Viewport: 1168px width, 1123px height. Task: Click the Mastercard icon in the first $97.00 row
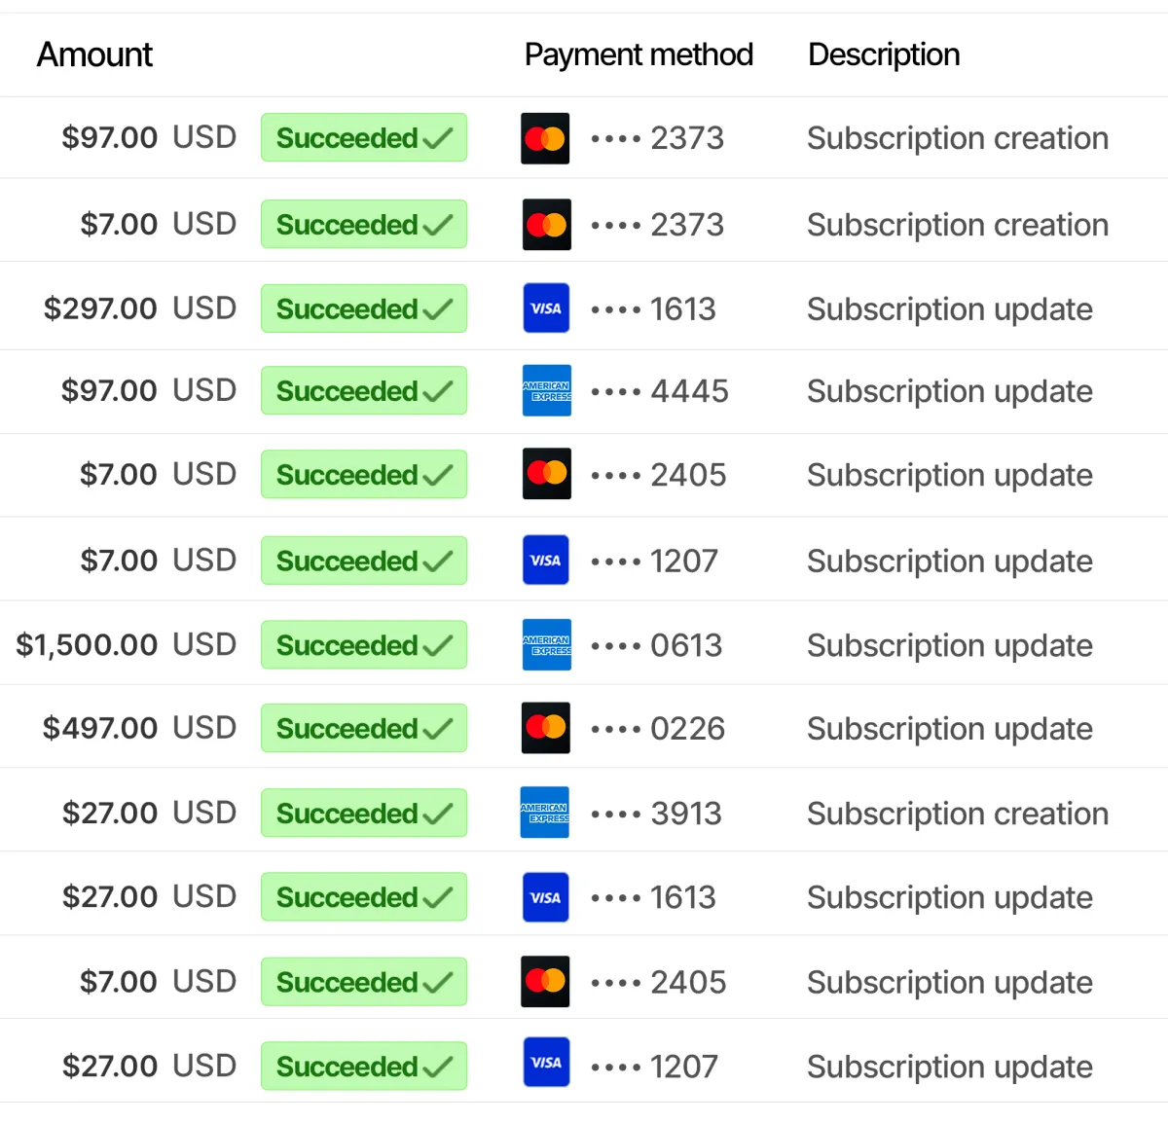546,138
